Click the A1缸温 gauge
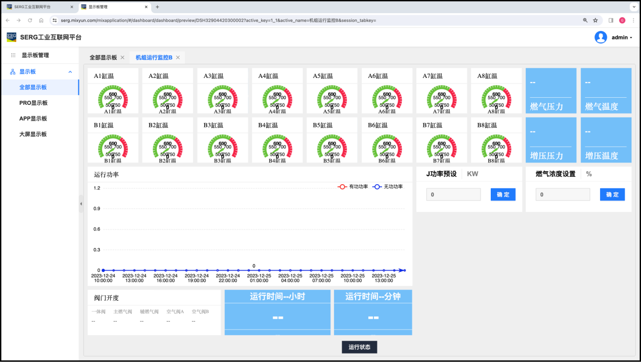Viewport: 641px width, 362px height. pyautogui.click(x=113, y=99)
